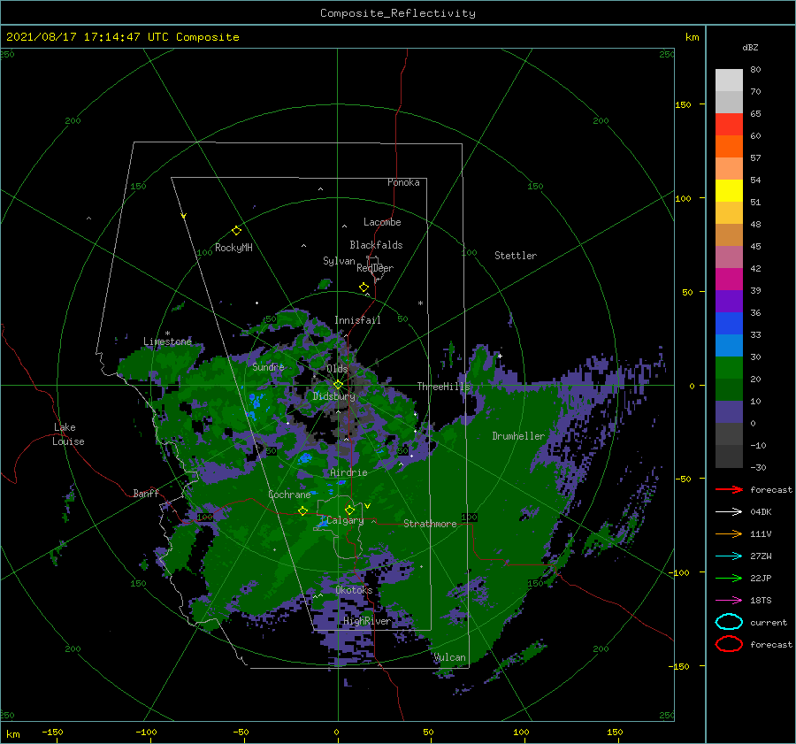Viewport: 796px width, 744px height.
Task: Click the Banff label
Action: click(146, 493)
